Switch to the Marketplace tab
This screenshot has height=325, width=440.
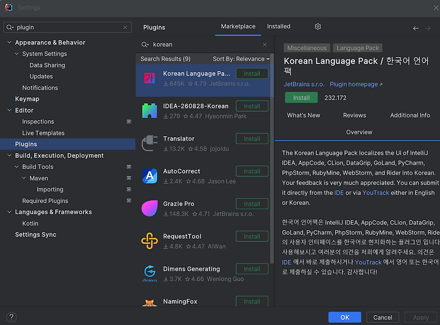(238, 26)
